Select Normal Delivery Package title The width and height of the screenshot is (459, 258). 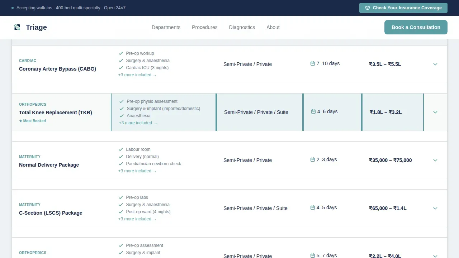pyautogui.click(x=49, y=165)
